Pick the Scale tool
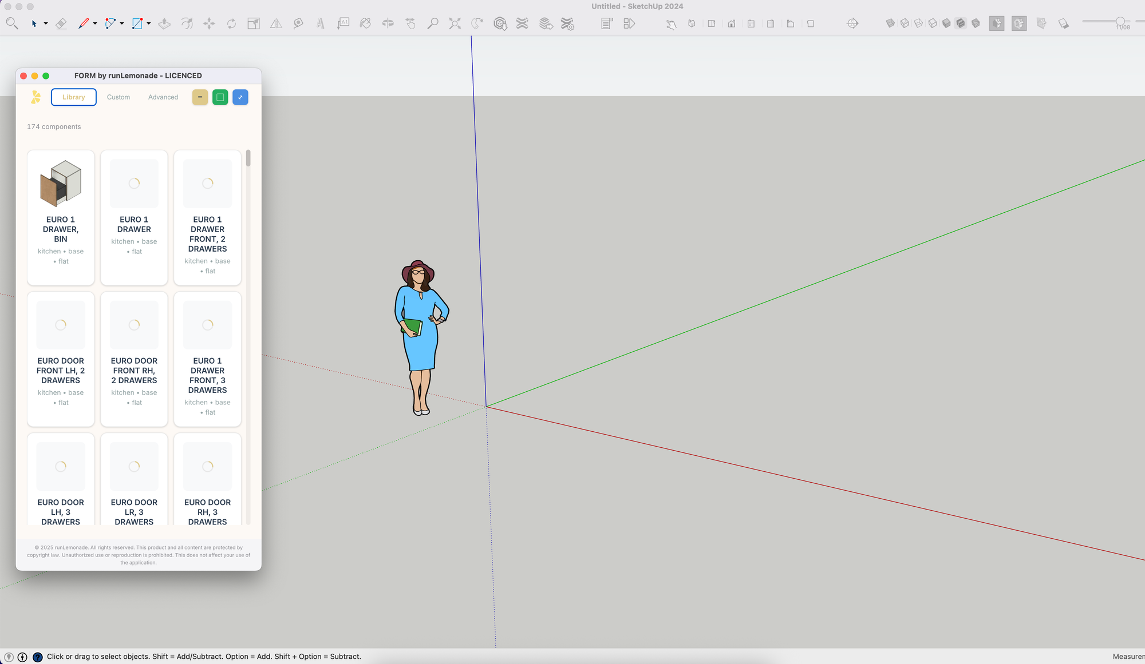 254,23
